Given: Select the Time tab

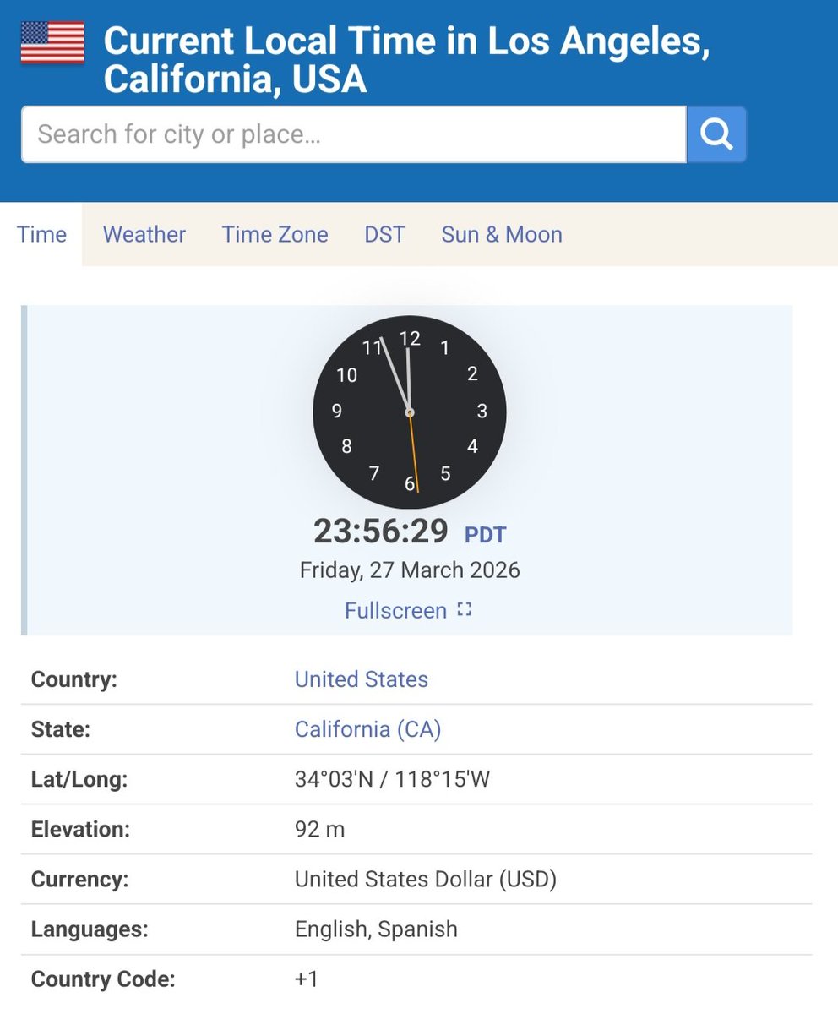Looking at the screenshot, I should tap(41, 234).
